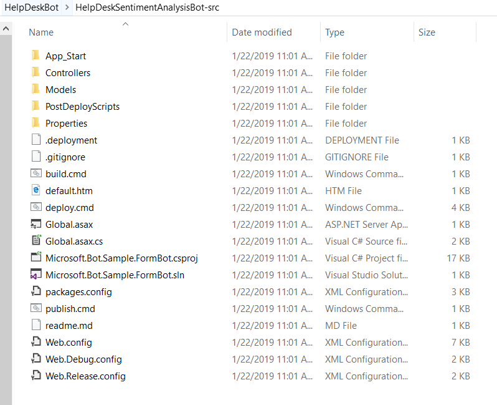Viewport: 497px width, 405px height.
Task: Select the App_Start folder name
Action: pos(65,56)
